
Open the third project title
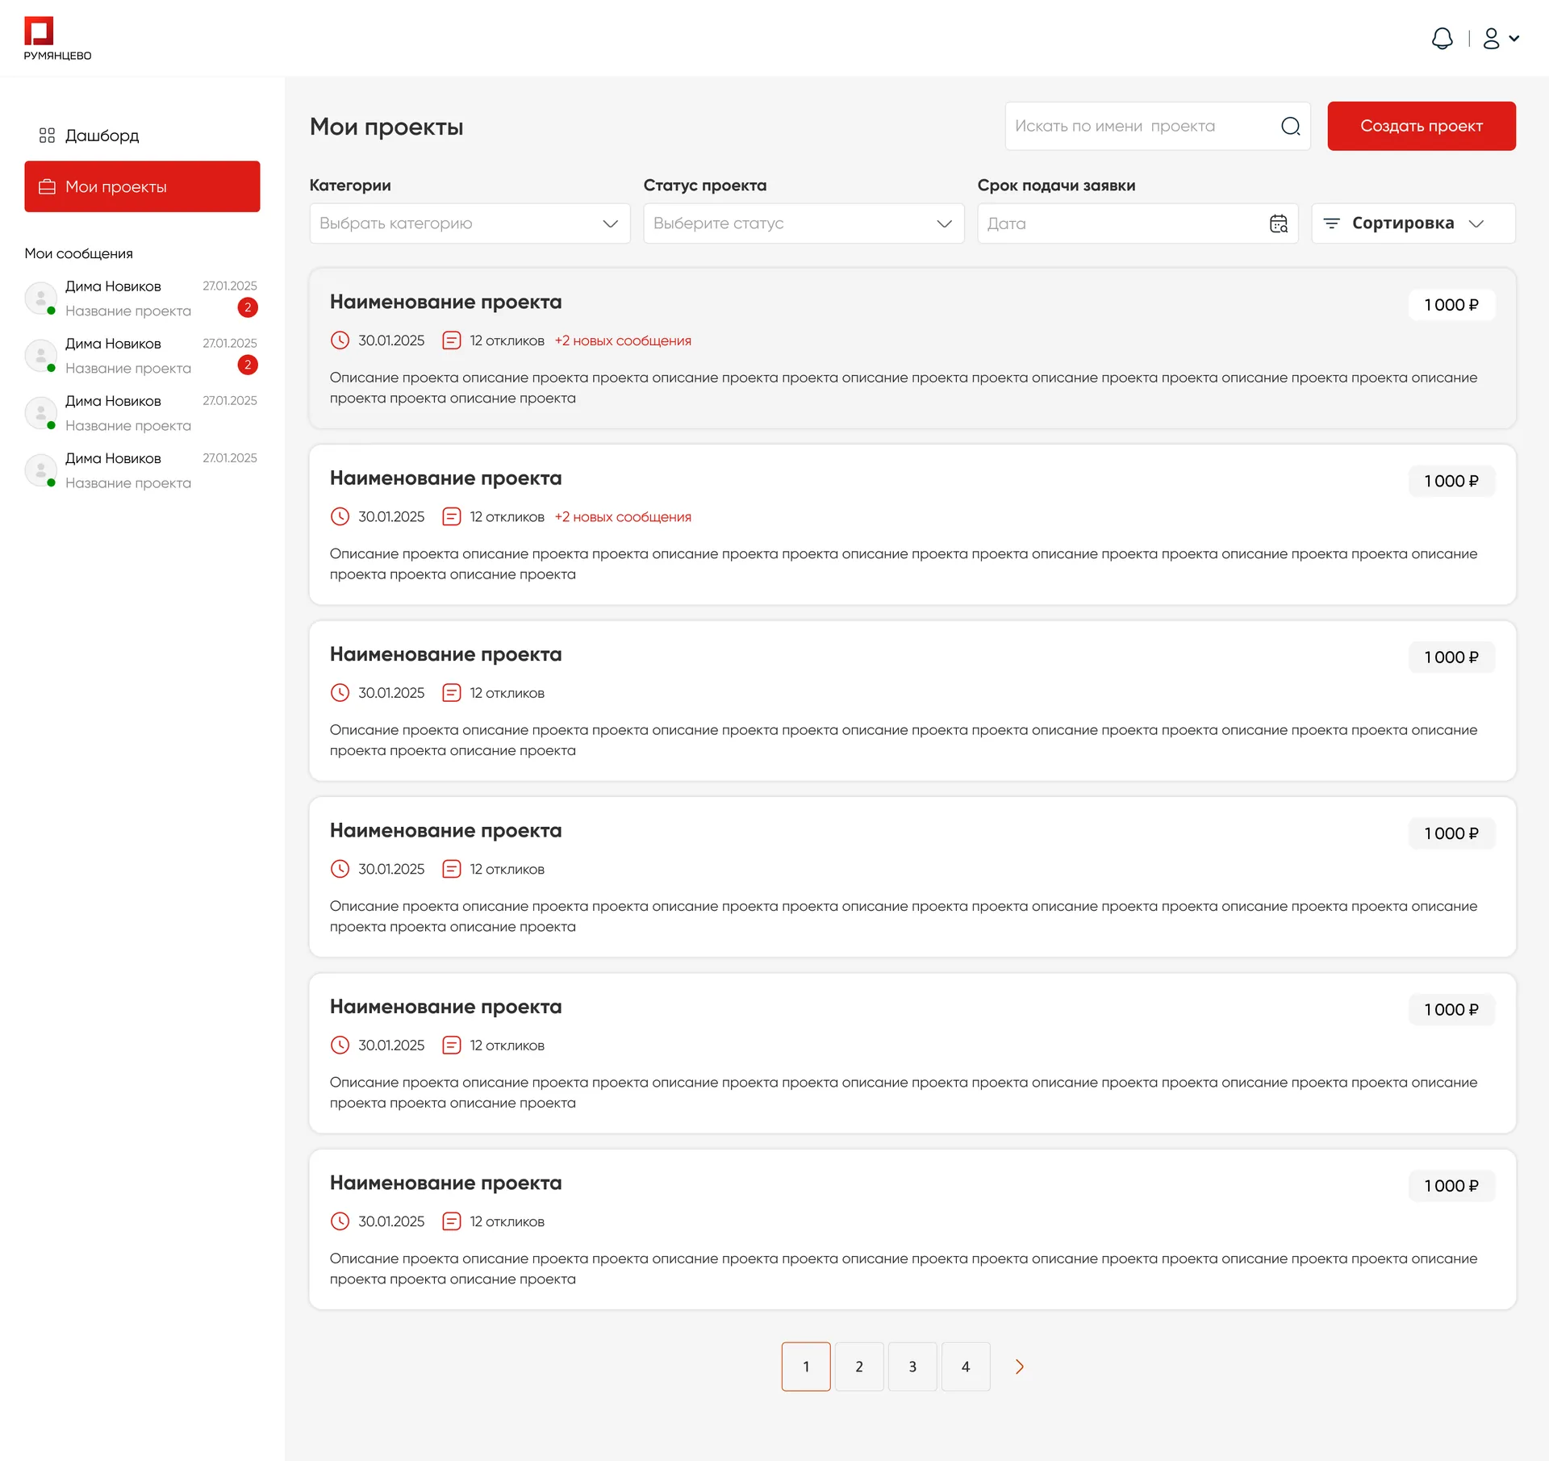click(x=445, y=654)
